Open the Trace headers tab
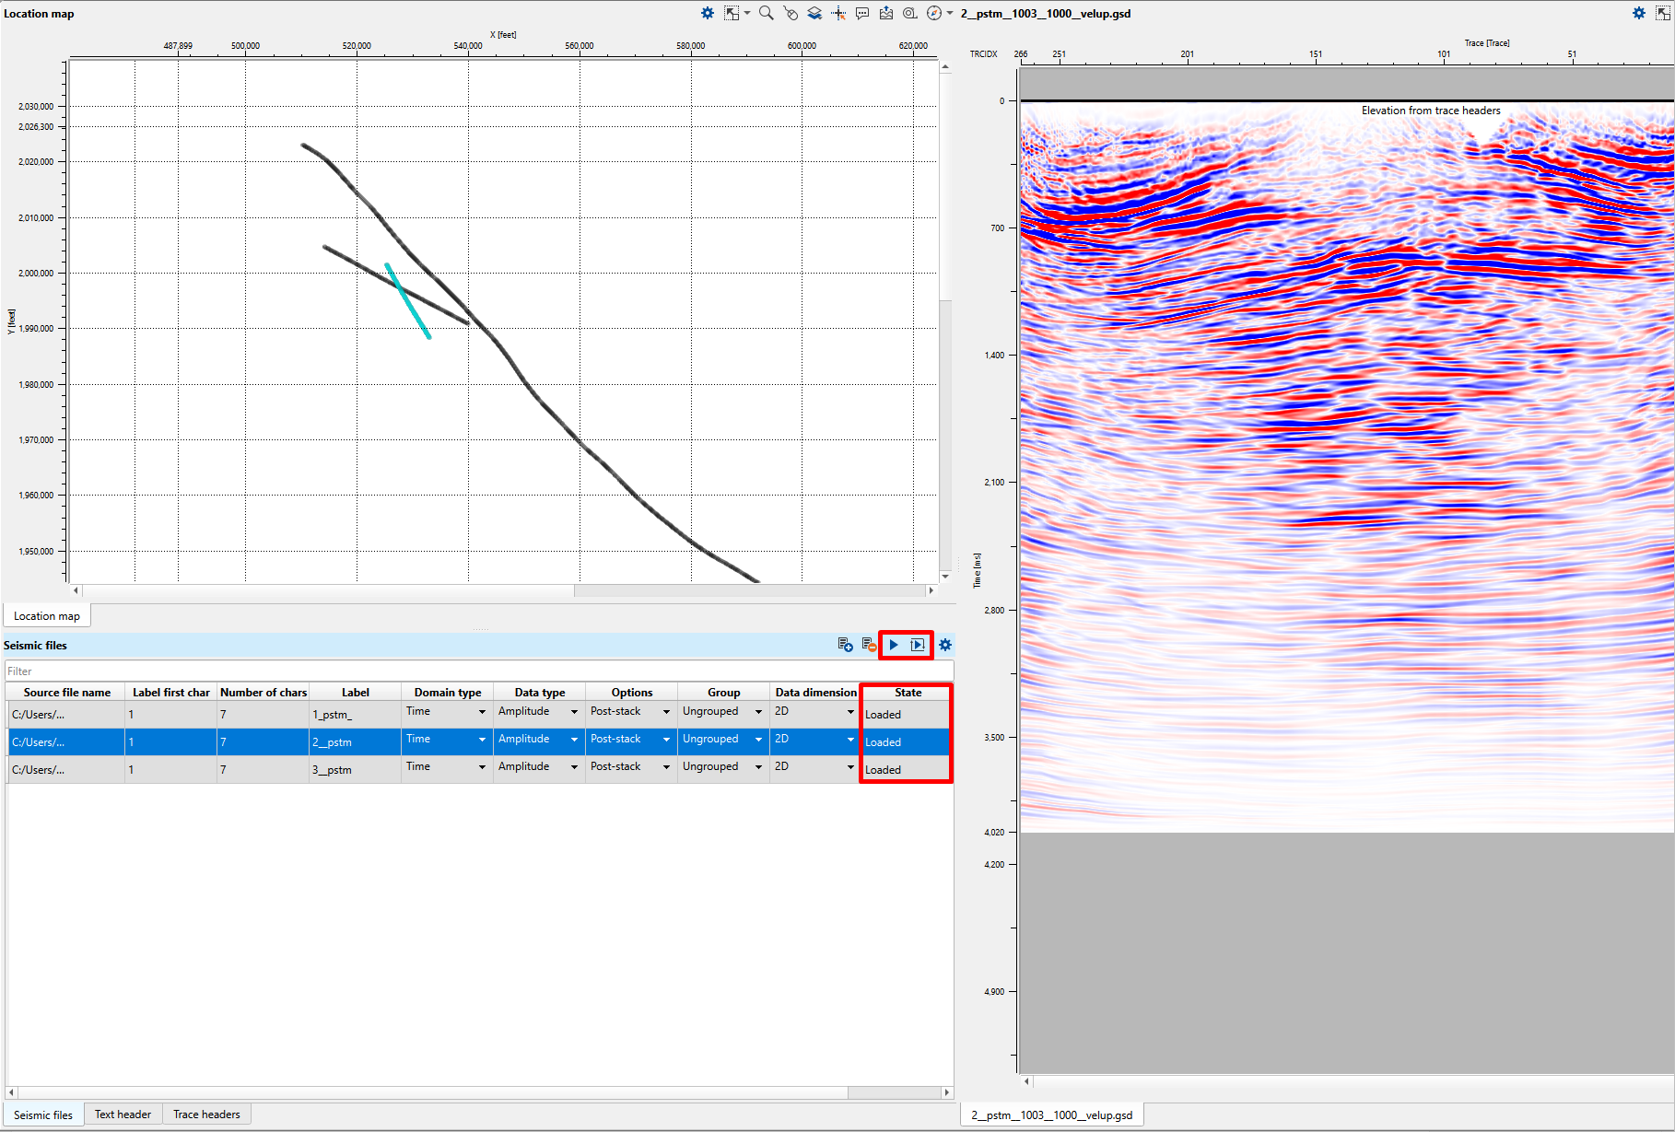1675x1132 pixels. pos(206,1114)
